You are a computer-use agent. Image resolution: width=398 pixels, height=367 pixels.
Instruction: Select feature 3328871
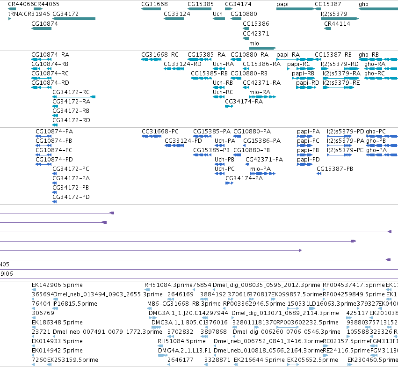point(217,360)
